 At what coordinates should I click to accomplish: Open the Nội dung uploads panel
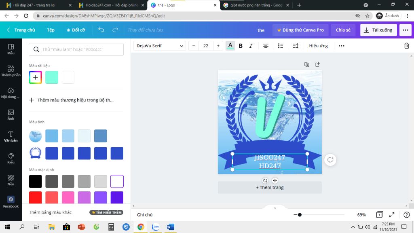pos(11,93)
